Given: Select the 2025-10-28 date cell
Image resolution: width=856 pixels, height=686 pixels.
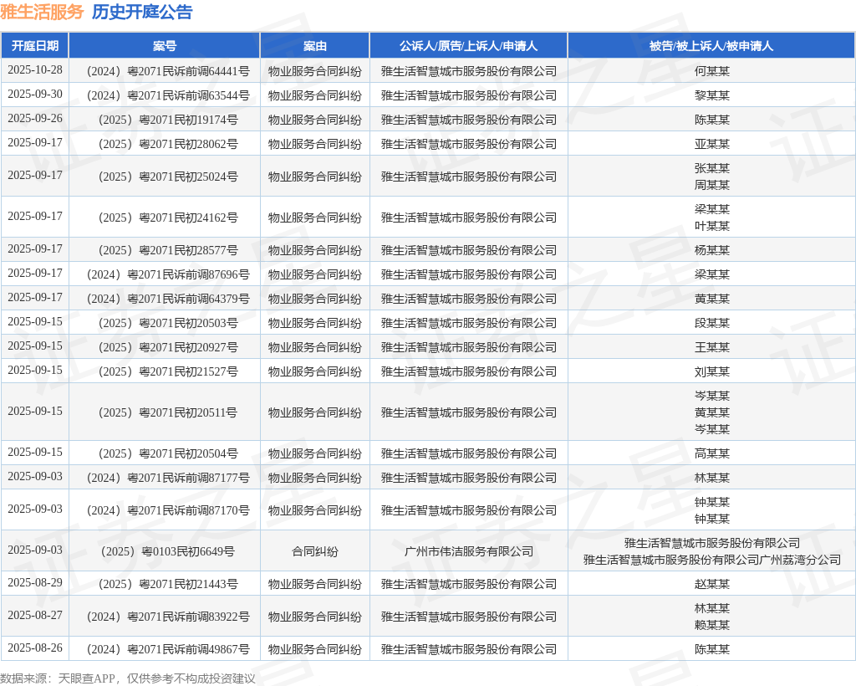Looking at the screenshot, I should (35, 70).
